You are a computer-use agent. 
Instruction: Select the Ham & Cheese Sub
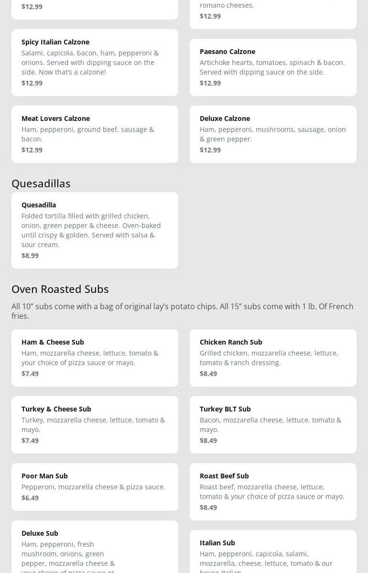coord(95,357)
